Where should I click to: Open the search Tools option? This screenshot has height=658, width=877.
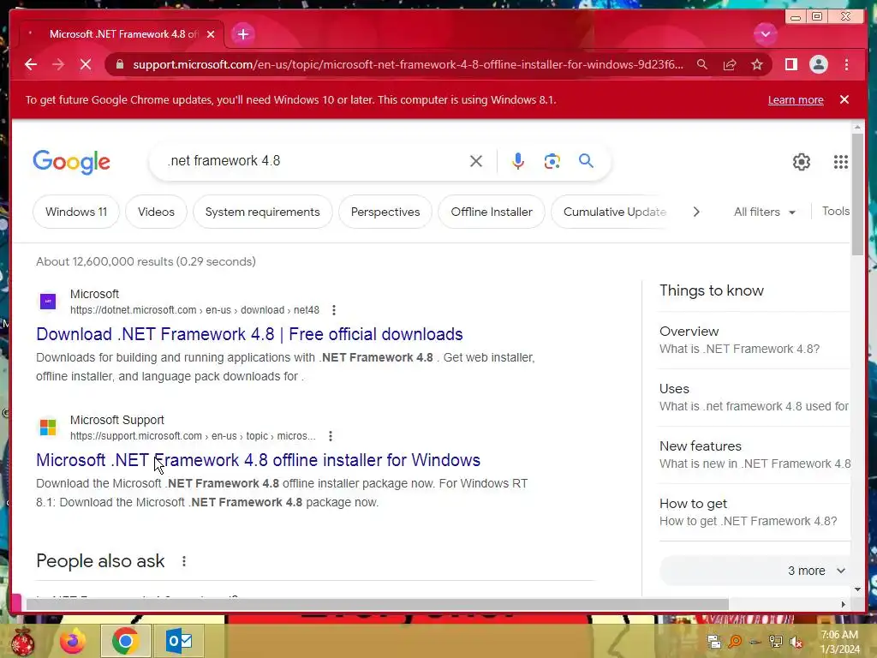836,211
